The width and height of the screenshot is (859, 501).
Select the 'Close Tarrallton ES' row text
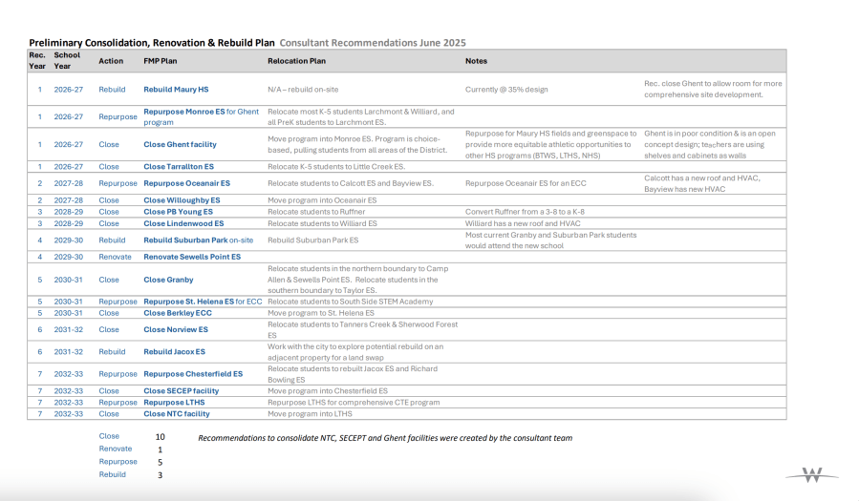[x=179, y=166]
